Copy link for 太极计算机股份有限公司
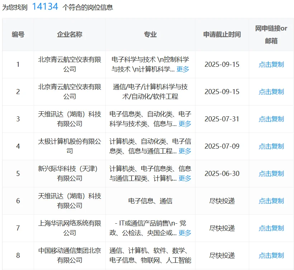294x270 pixels. 271,146
